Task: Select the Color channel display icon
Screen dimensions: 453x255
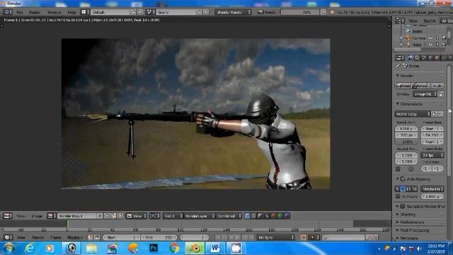Action: click(253, 215)
